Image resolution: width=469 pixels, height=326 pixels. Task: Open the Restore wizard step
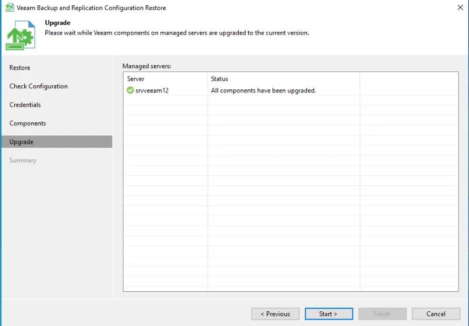(20, 68)
